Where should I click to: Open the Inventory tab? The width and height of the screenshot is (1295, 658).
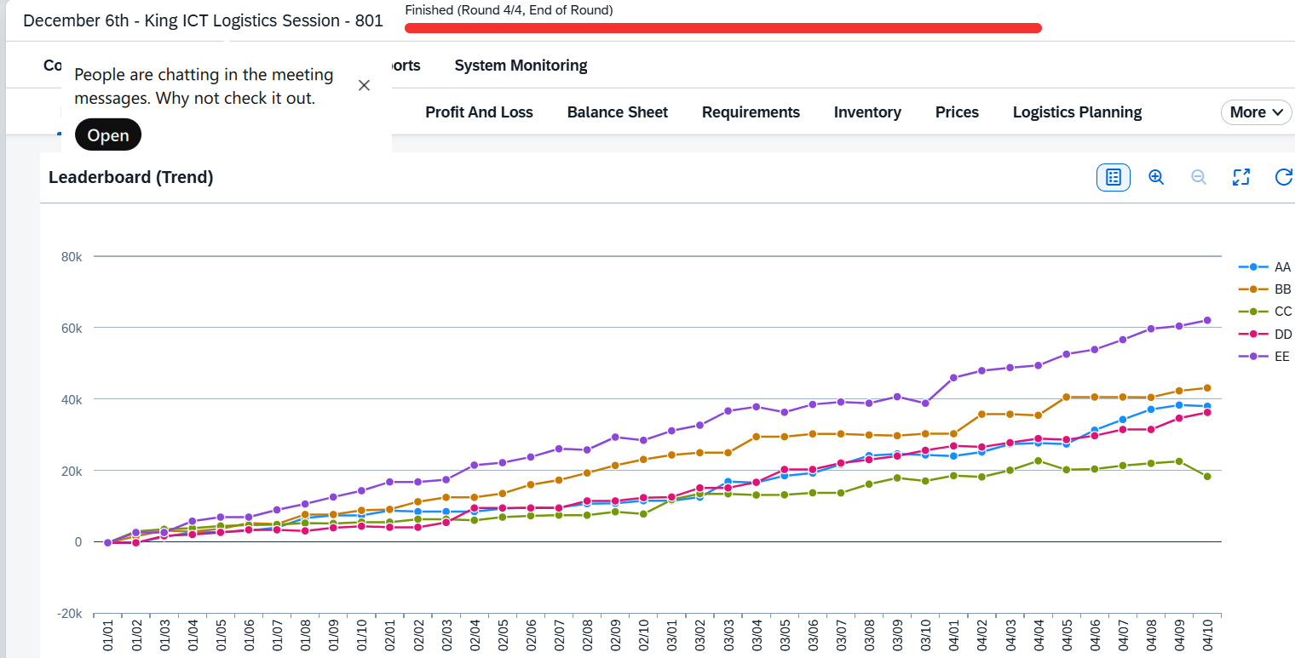click(867, 112)
